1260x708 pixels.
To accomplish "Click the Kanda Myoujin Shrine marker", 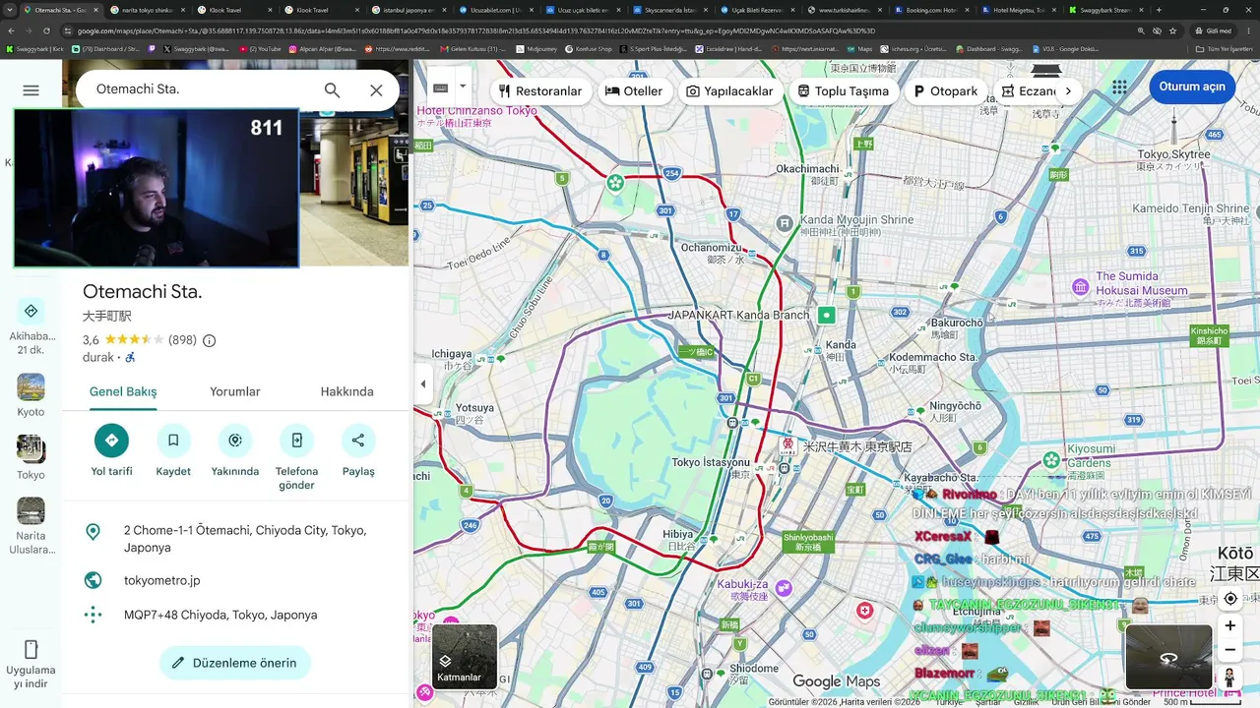I will 785,224.
